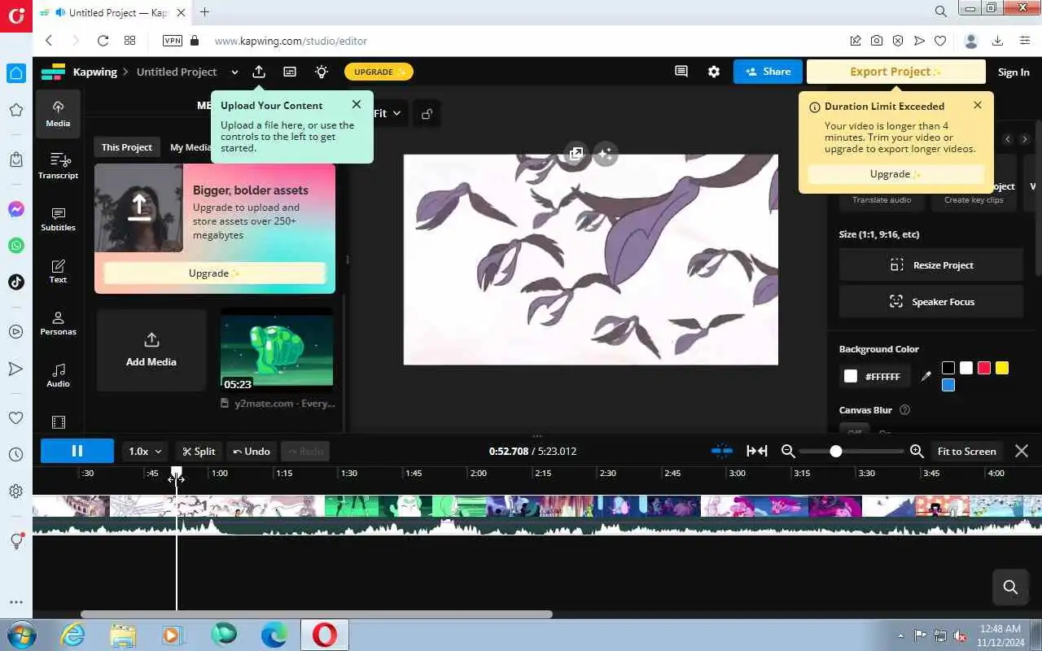Image resolution: width=1042 pixels, height=651 pixels.
Task: Click Sign In
Action: click(x=1014, y=72)
